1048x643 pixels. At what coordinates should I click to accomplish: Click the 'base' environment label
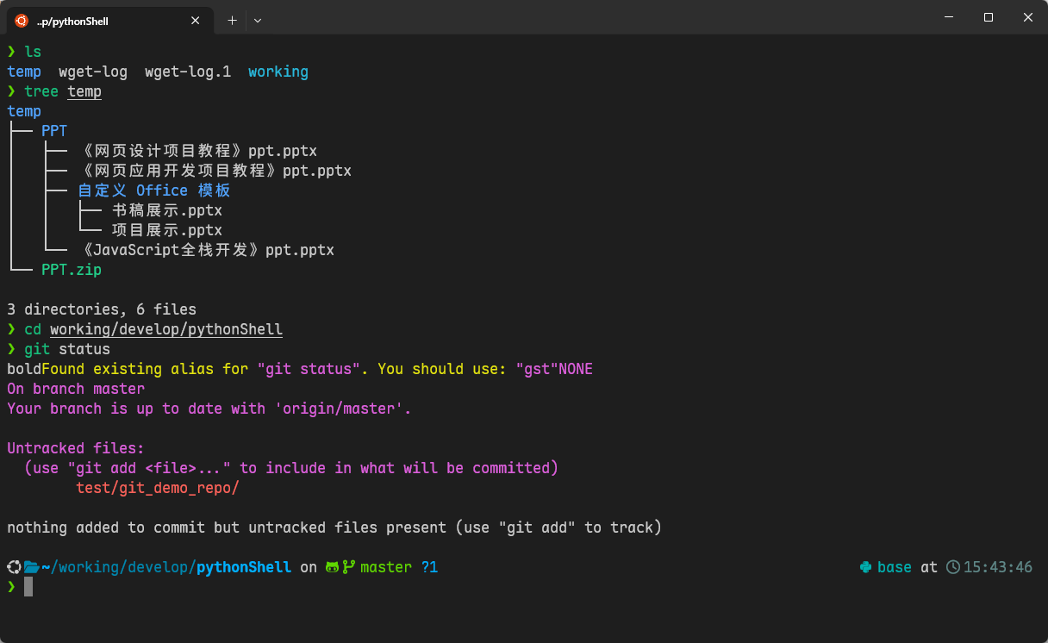pos(895,567)
